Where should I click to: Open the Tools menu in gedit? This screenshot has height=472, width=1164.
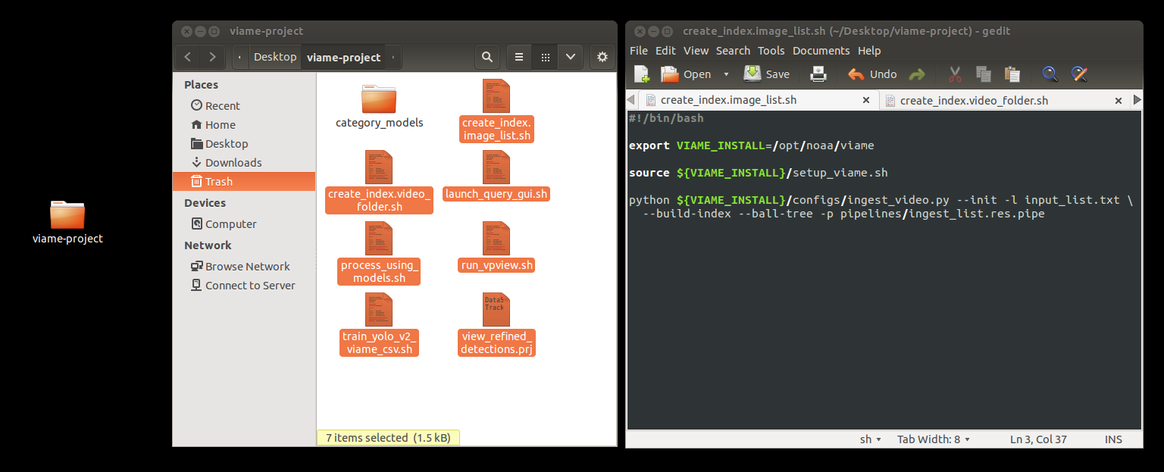coord(771,51)
